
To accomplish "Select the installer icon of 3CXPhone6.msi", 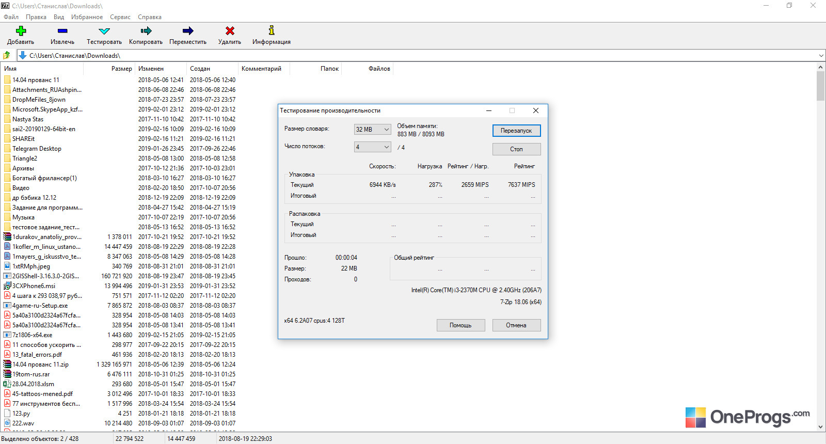I will click(7, 286).
